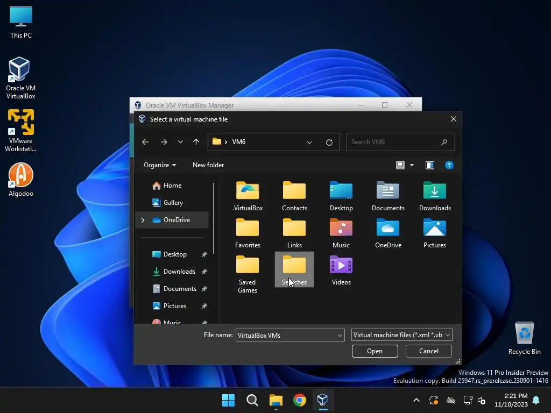Open the File name dropdown list
The image size is (551, 413).
click(340, 336)
